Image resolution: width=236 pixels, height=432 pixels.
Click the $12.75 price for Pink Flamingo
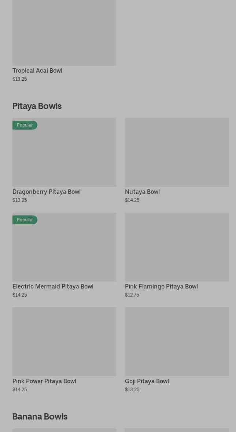click(x=132, y=295)
